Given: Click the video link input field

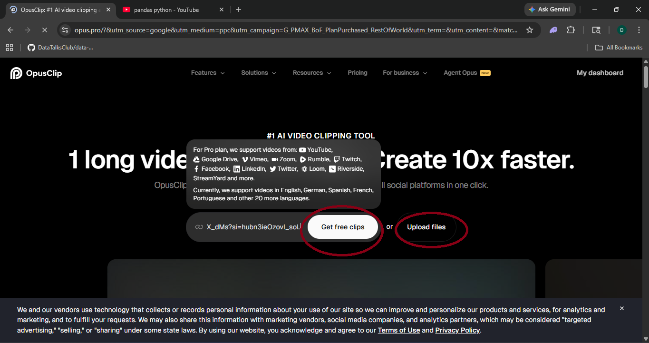Looking at the screenshot, I should [x=253, y=227].
